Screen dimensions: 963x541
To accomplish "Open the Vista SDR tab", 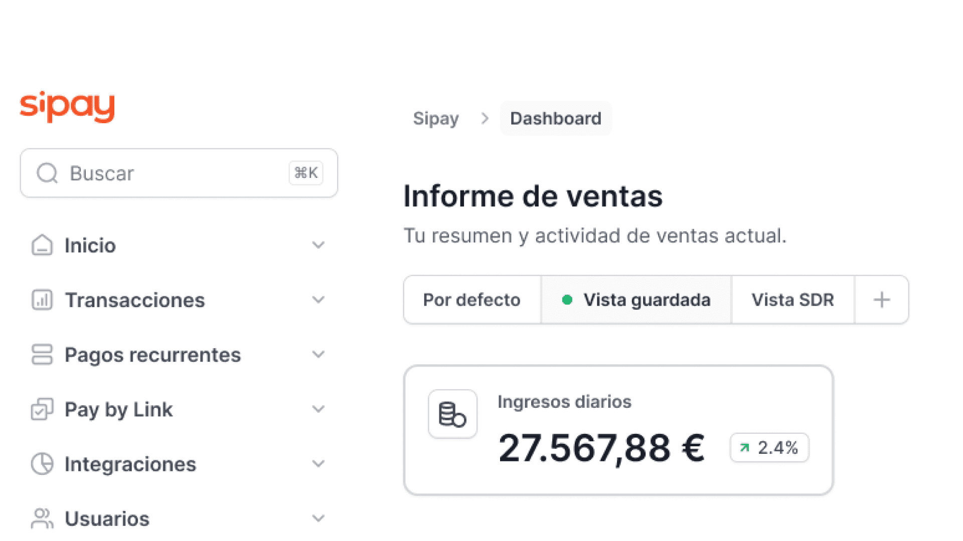I will point(792,300).
